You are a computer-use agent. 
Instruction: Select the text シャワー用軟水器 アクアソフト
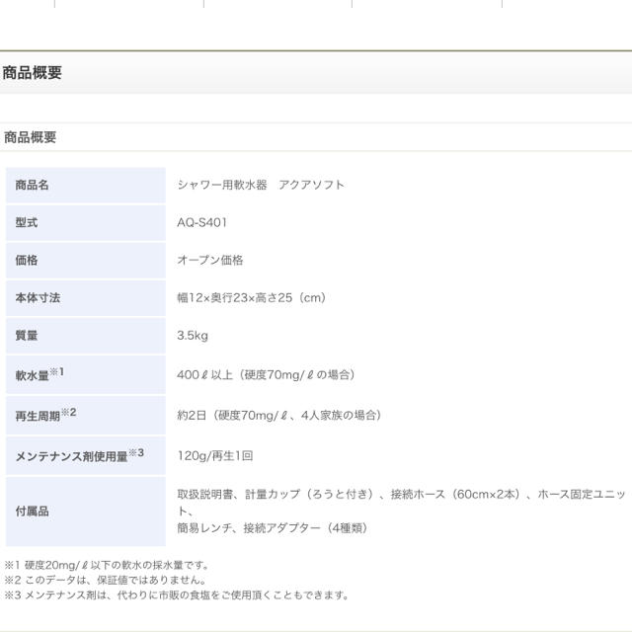click(261, 185)
